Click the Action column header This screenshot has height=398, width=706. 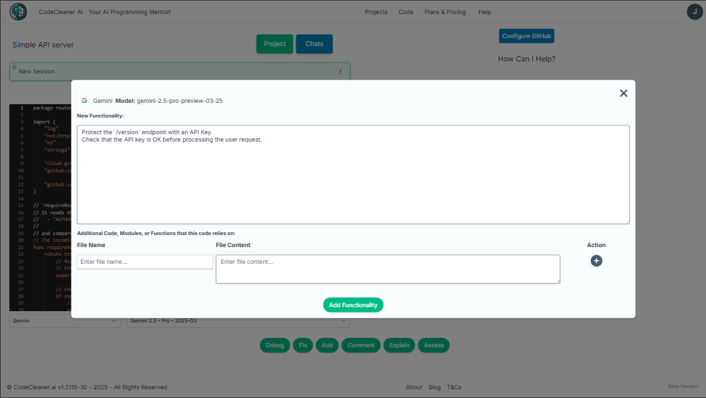(x=596, y=245)
